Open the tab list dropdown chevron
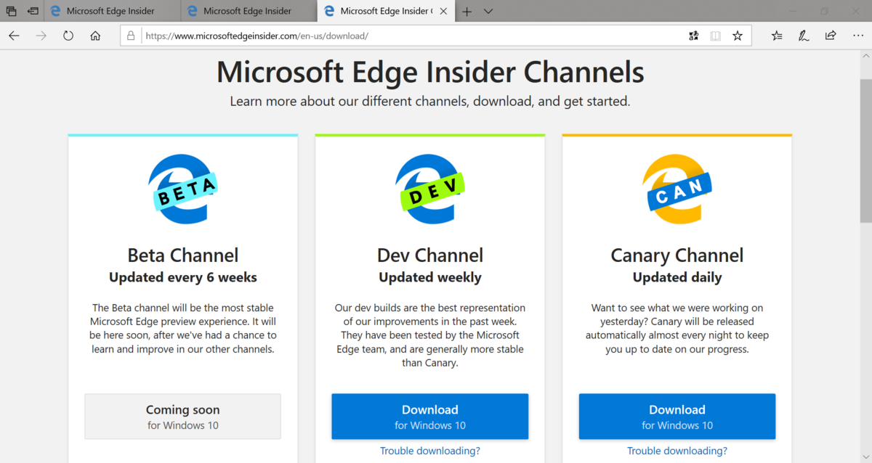 click(488, 11)
